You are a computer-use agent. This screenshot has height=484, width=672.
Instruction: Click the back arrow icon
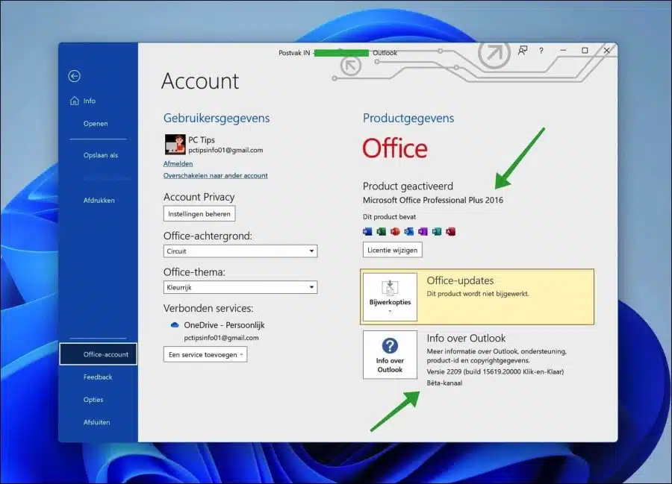point(74,76)
